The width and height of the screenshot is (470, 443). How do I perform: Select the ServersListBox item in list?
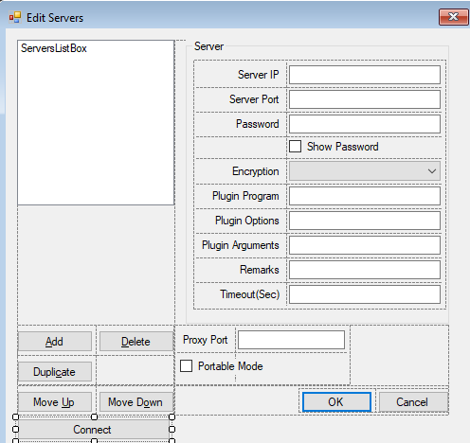coord(54,48)
